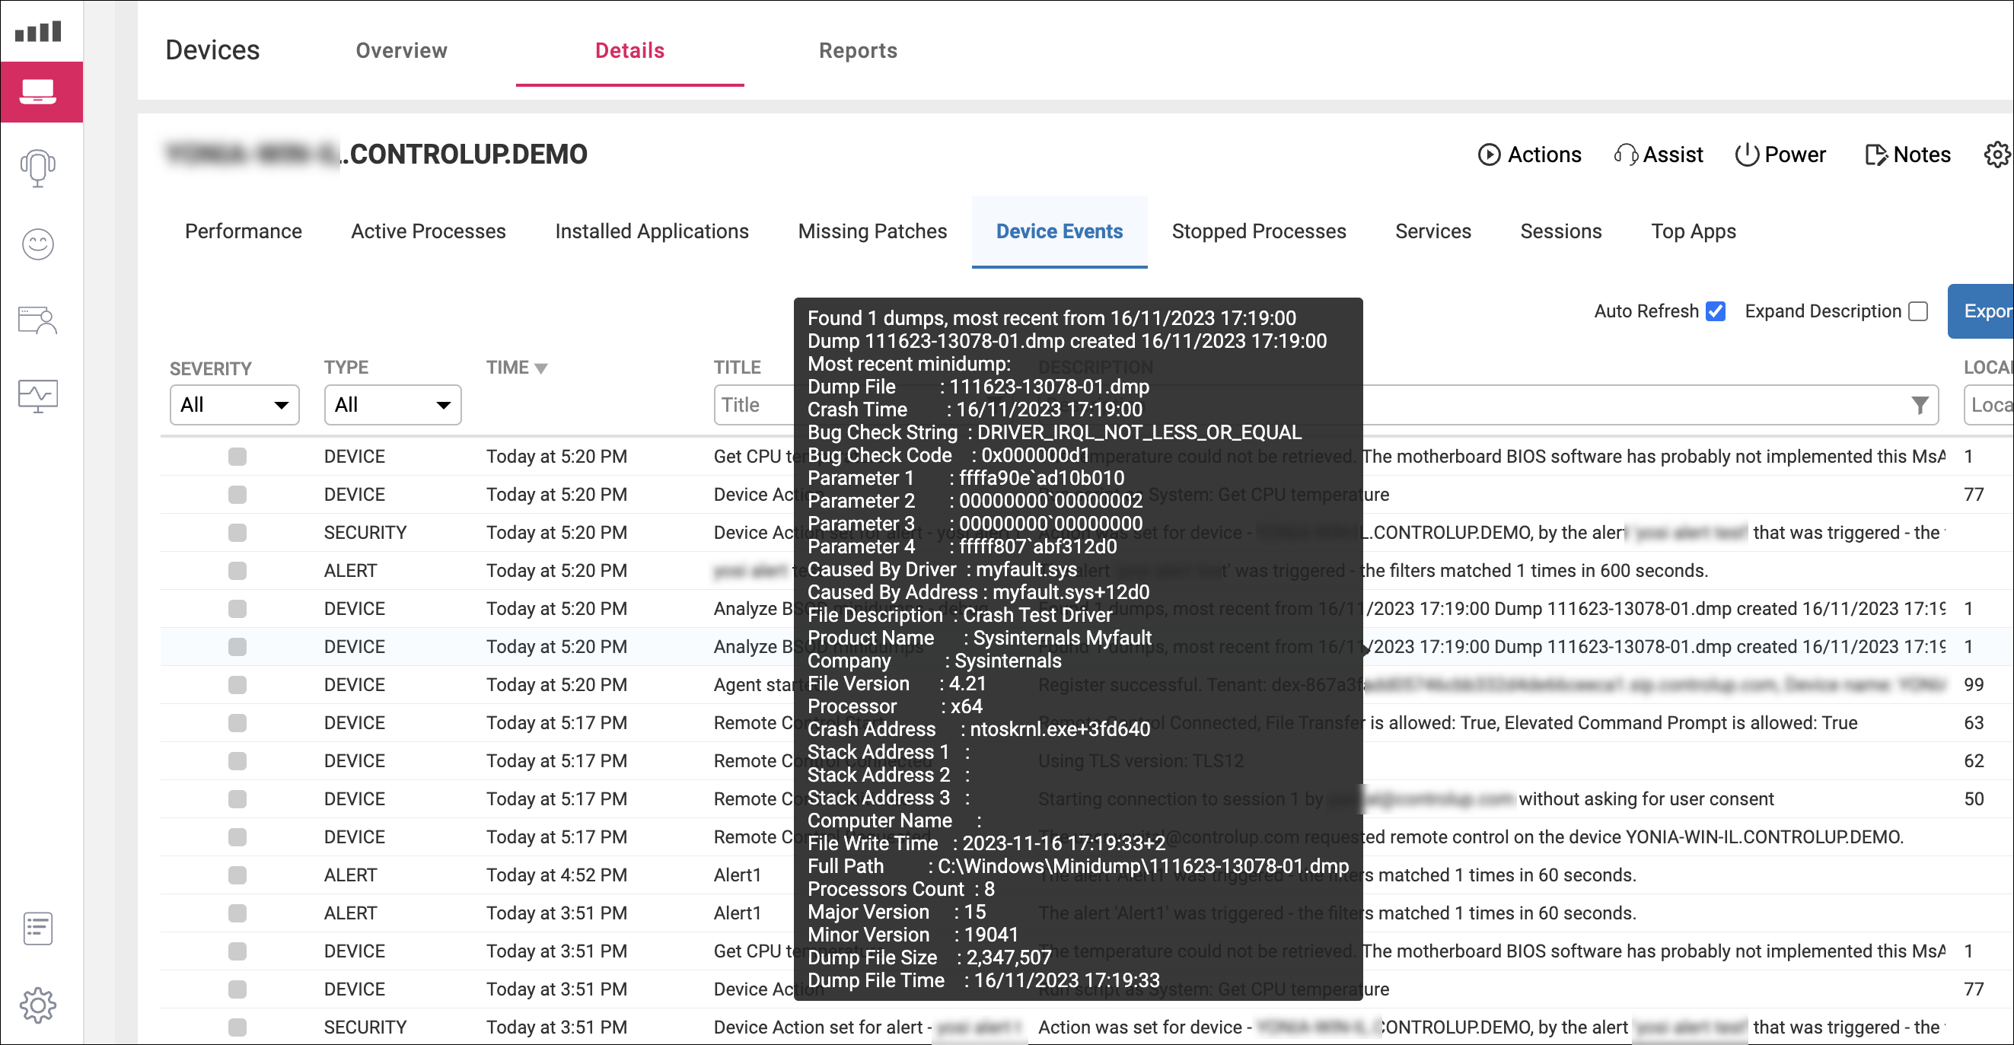Open the Power options

(1780, 155)
